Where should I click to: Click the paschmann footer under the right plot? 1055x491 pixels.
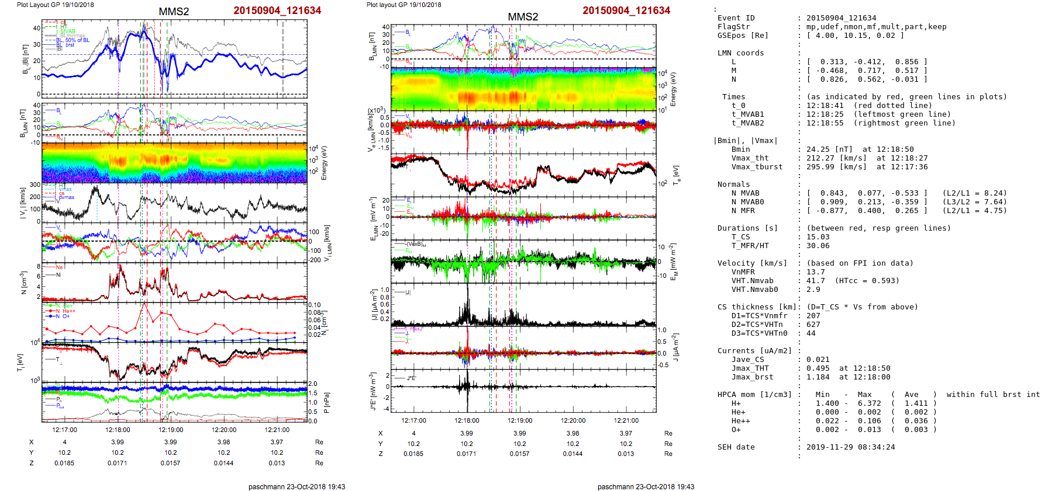(646, 486)
